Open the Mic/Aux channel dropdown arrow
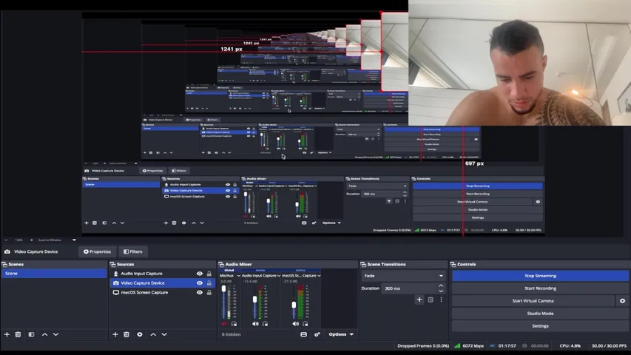The width and height of the screenshot is (631, 355). [x=239, y=276]
